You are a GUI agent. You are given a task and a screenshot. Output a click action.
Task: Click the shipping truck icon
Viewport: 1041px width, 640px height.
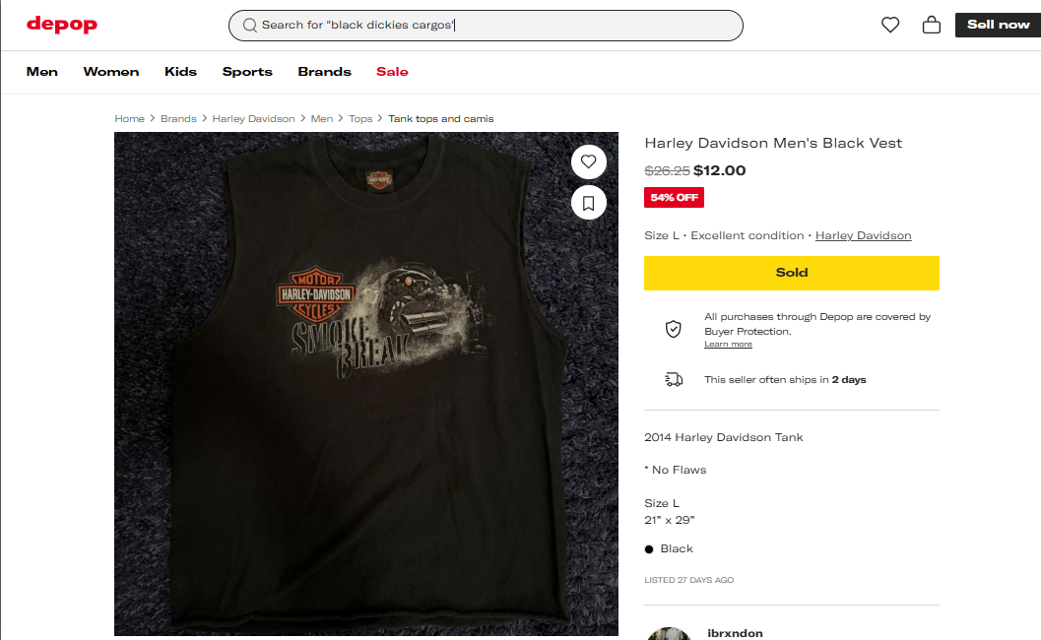pyautogui.click(x=674, y=379)
